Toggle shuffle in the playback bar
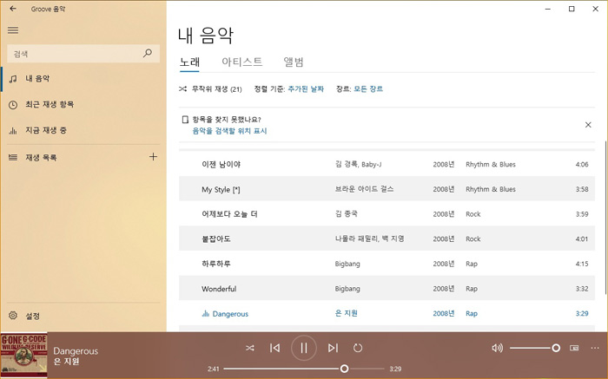 (250, 348)
